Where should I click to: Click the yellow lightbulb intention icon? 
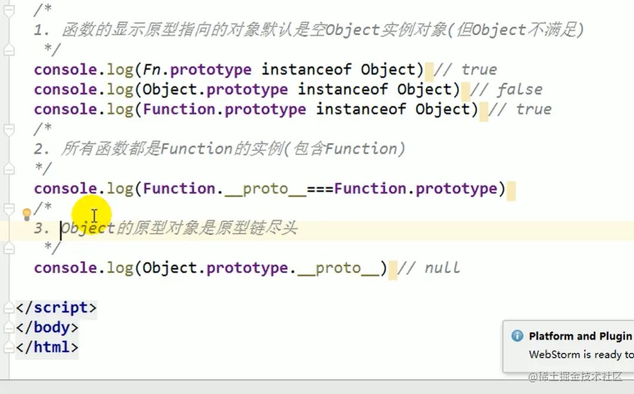coord(26,214)
